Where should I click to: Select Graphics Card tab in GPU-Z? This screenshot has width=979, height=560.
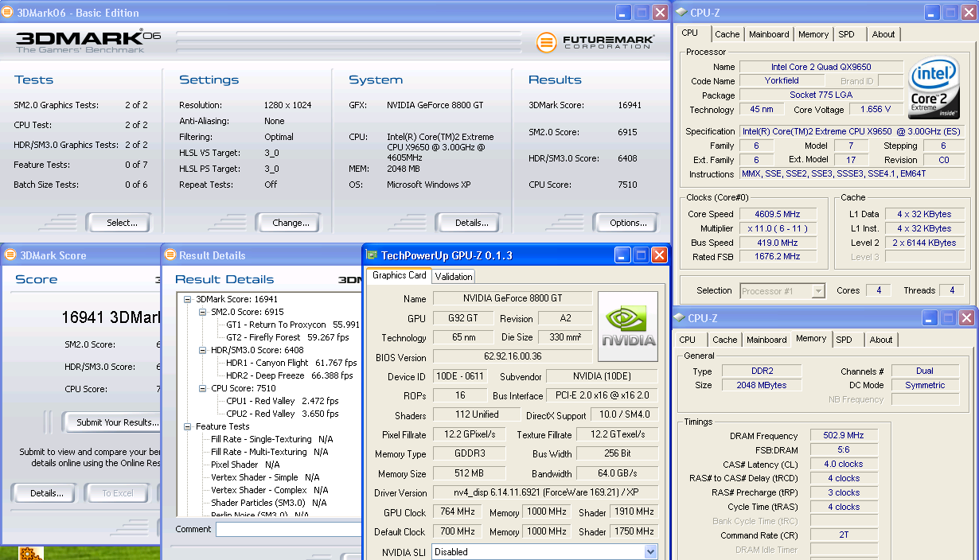[400, 275]
